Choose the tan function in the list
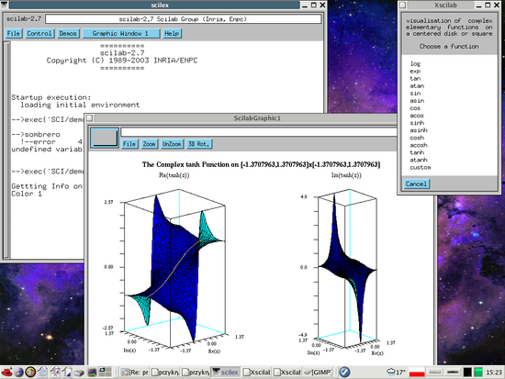 (x=415, y=79)
